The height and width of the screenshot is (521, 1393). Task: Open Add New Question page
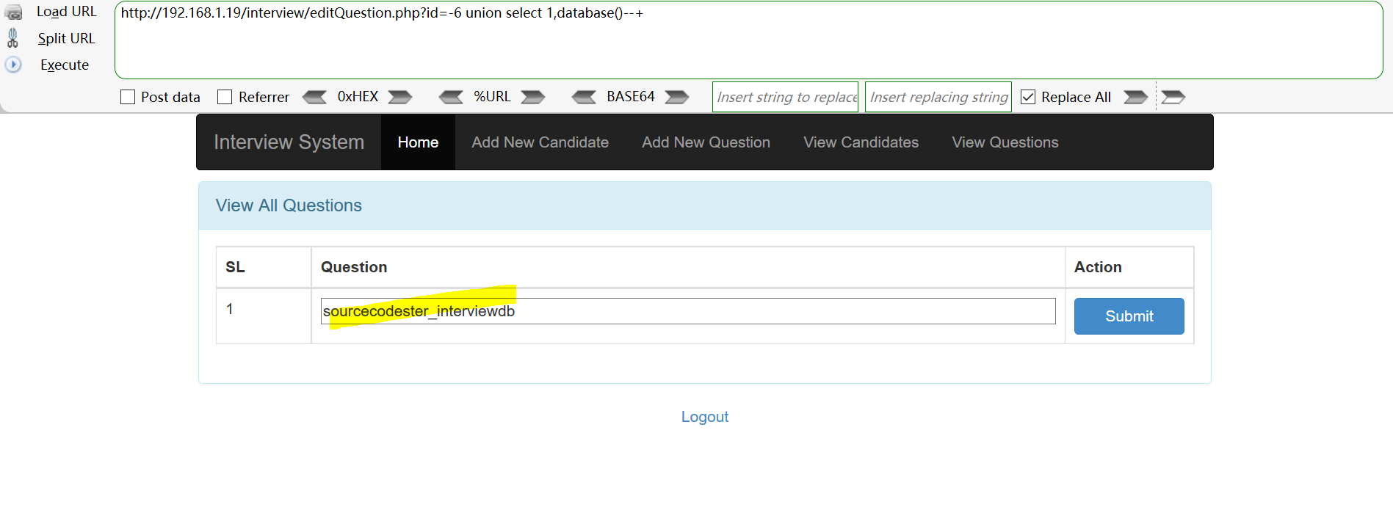[x=706, y=142]
